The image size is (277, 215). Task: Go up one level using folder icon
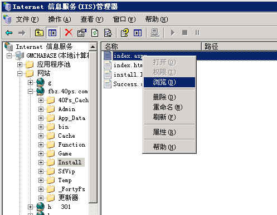coord(39,33)
